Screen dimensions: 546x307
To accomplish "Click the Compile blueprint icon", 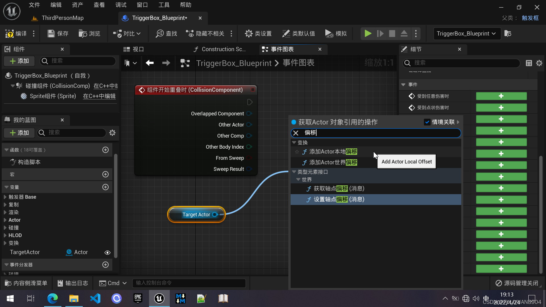I will point(10,34).
